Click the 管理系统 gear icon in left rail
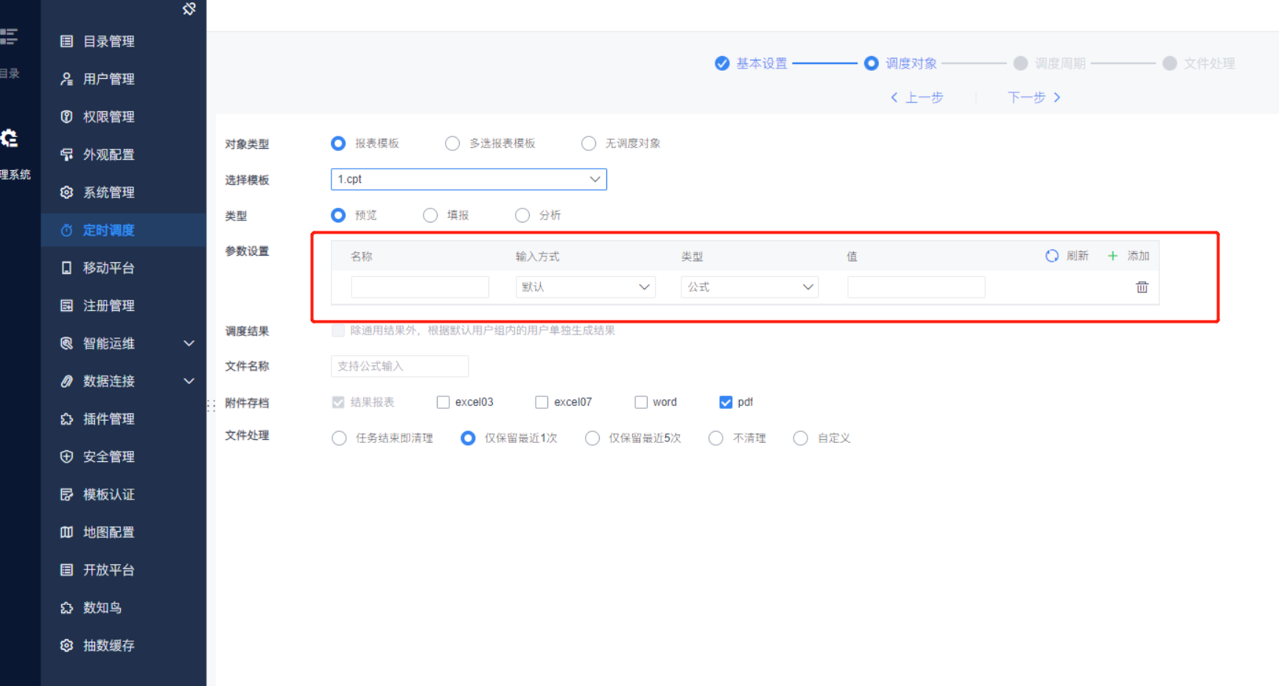Image resolution: width=1279 pixels, height=686 pixels. (x=9, y=138)
